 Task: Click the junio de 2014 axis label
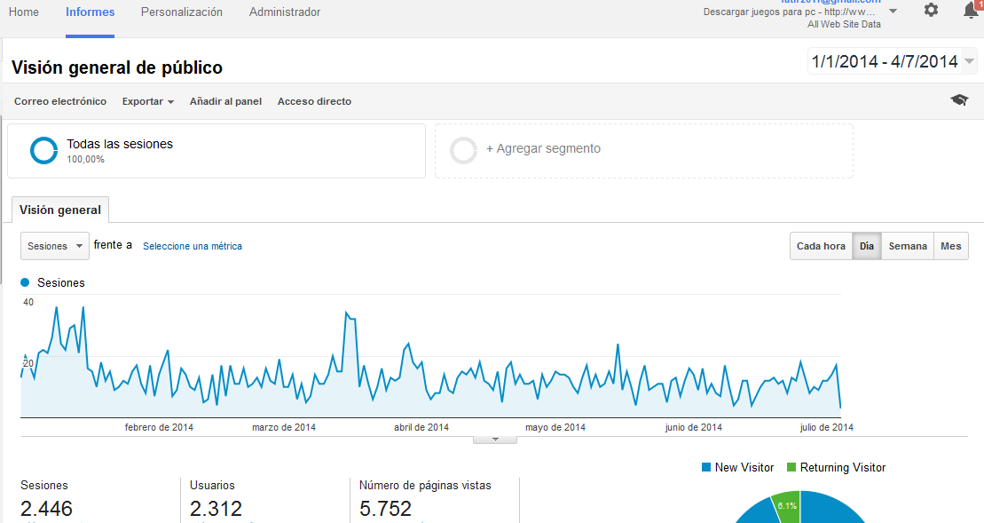click(x=694, y=428)
